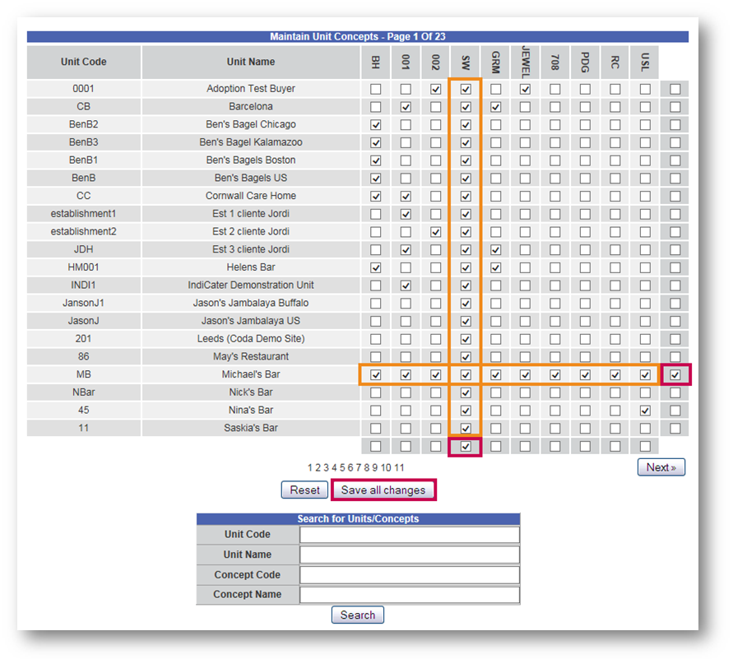The width and height of the screenshot is (733, 659).
Task: Jump to page 11 in pagination
Action: 399,467
